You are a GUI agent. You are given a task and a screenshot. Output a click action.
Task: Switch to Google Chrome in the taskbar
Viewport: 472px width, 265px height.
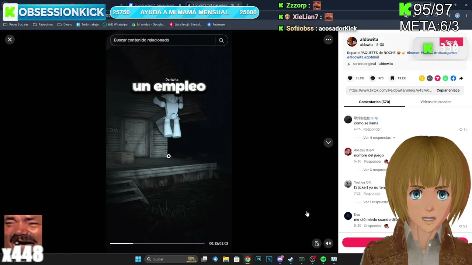(247, 259)
